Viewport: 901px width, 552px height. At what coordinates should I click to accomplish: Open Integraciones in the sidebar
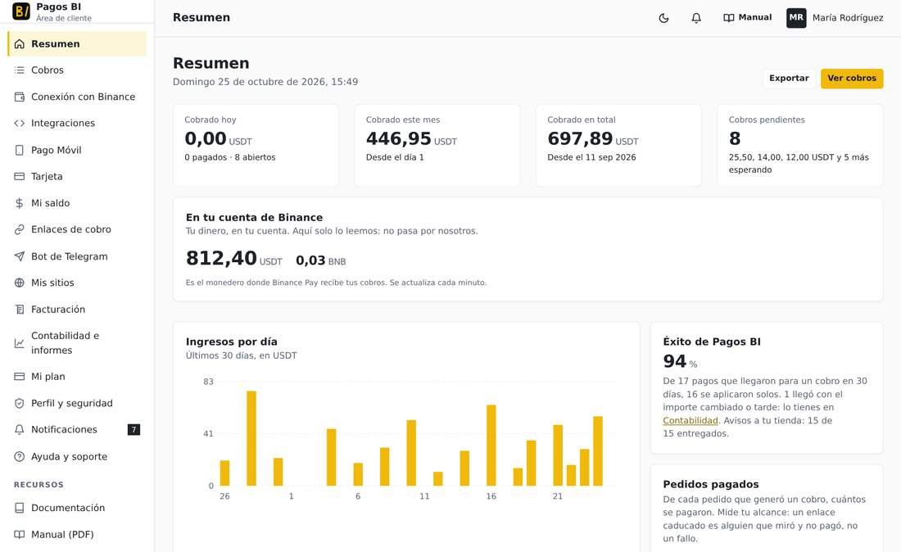[77, 123]
